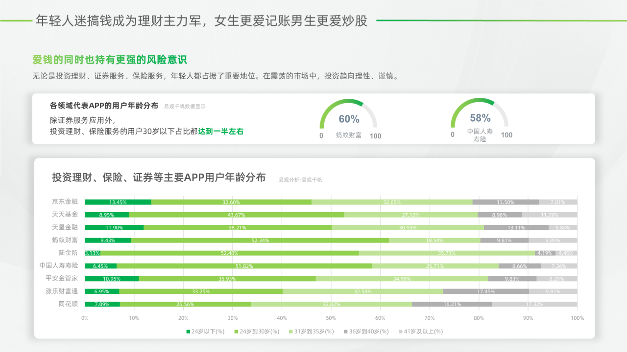627x352 pixels.
Task: Select the 同花顺 row label
Action: (69, 304)
